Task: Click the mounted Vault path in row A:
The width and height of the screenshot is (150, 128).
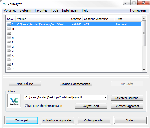Action: coord(41,24)
